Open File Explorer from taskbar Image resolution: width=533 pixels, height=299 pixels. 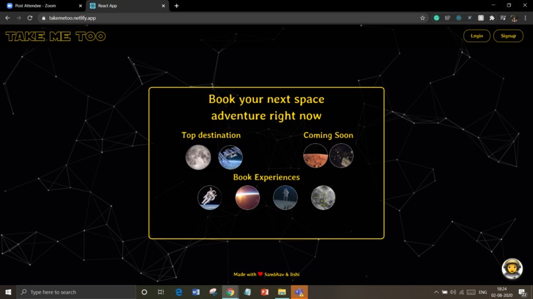coord(282,292)
